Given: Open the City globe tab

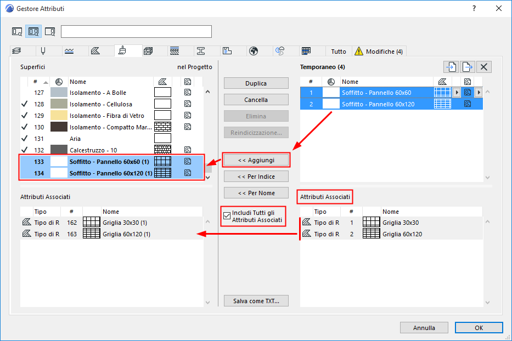Looking at the screenshot, I should [254, 51].
